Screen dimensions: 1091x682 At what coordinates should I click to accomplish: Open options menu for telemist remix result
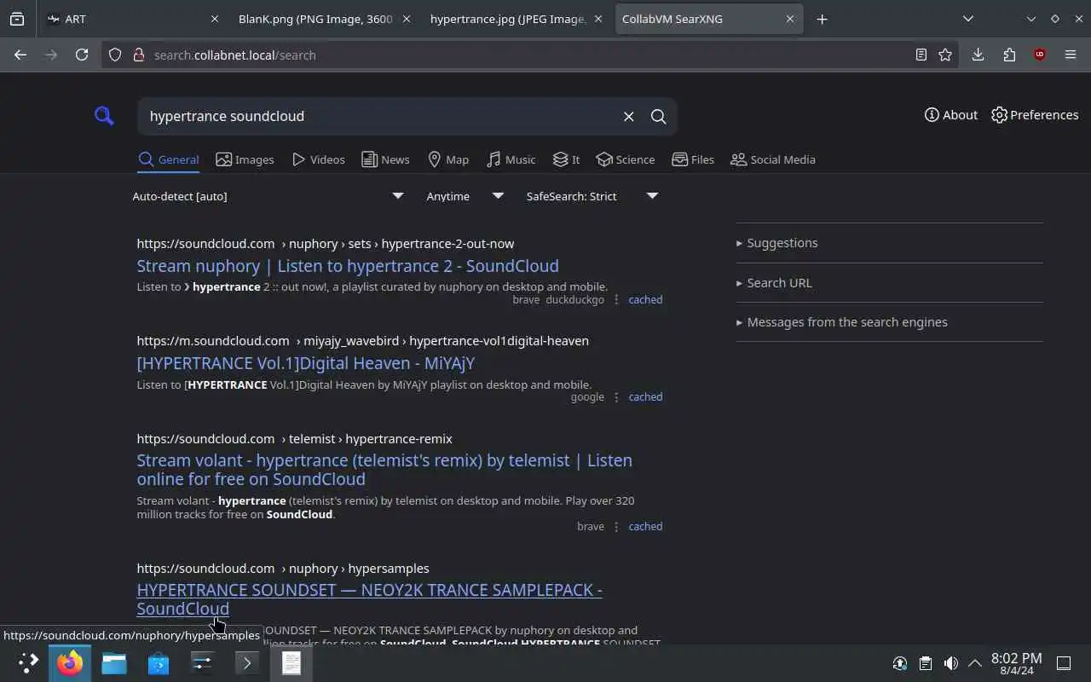click(x=616, y=527)
